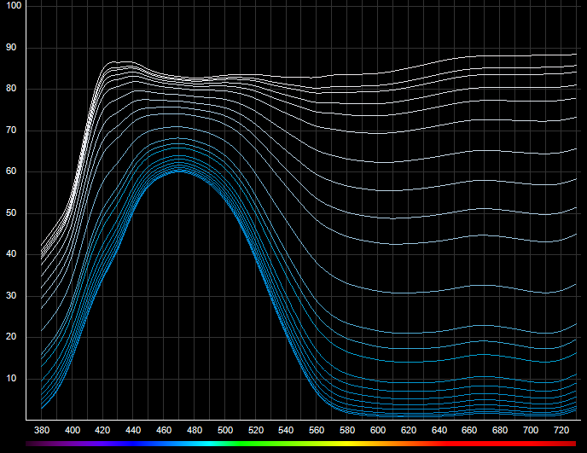Select the 560 wavelength label on the x-axis
Screen dimensions: 587x453
(317, 429)
